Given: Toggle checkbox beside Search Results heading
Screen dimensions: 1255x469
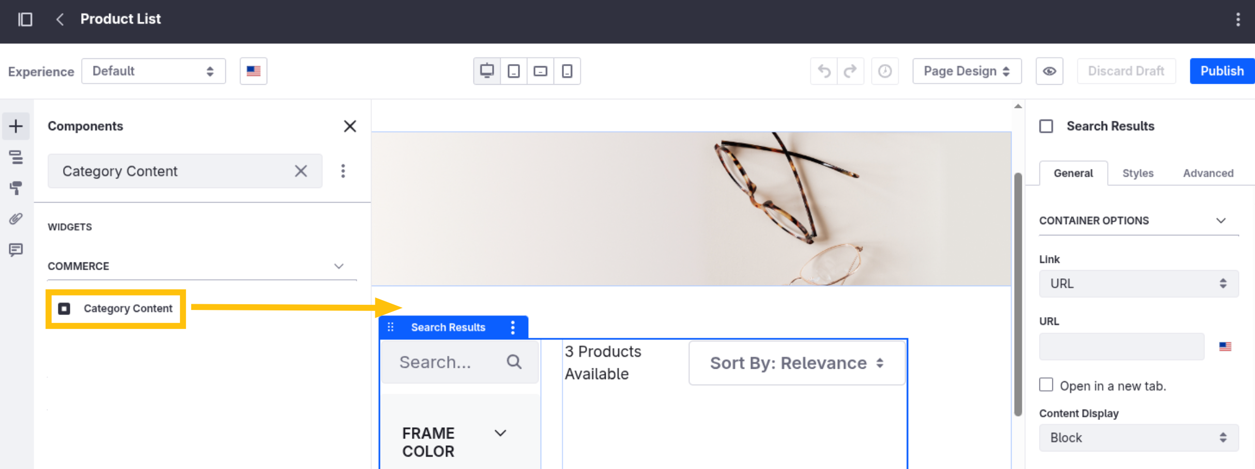Looking at the screenshot, I should point(1046,126).
